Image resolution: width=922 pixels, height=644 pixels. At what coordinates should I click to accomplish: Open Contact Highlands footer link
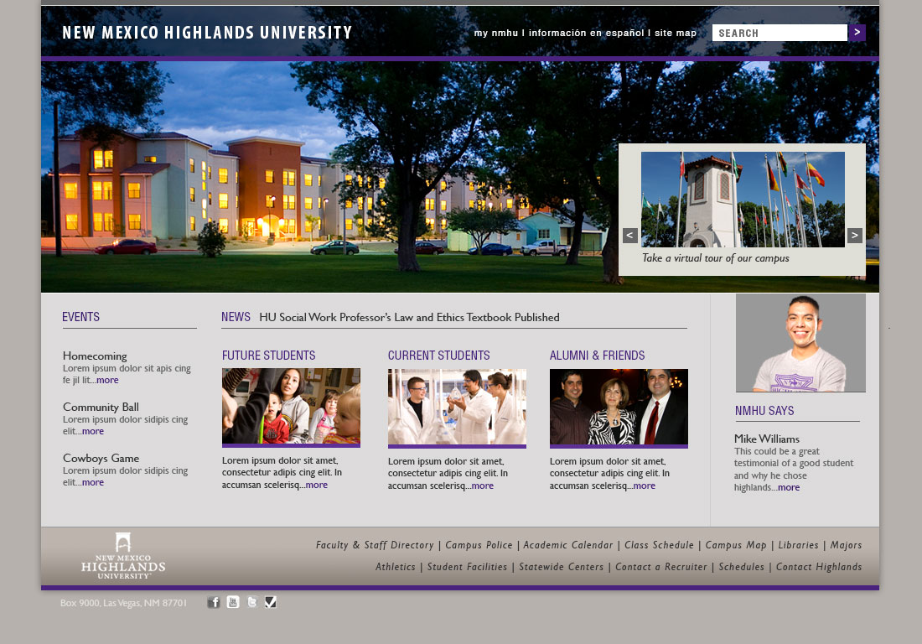pos(819,567)
